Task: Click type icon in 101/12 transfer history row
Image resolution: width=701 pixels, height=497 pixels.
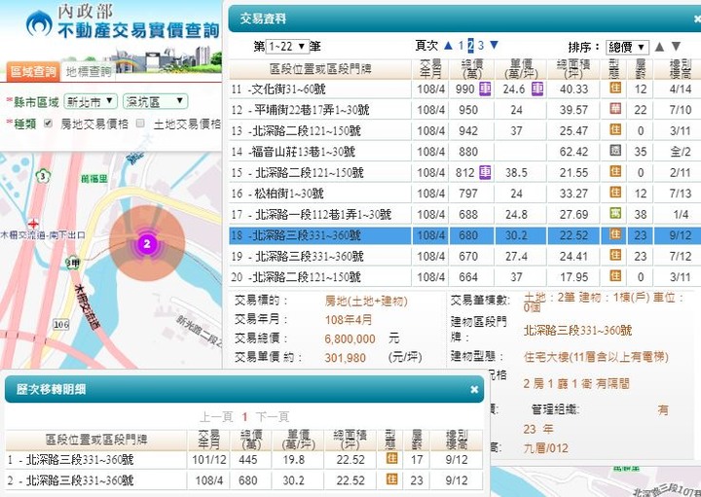Action: (391, 458)
